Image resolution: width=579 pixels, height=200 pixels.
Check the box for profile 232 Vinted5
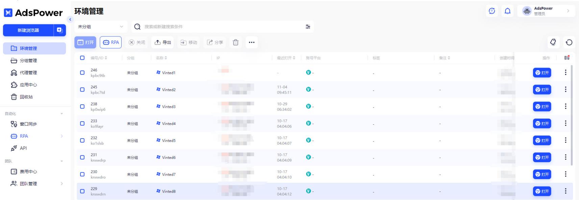(x=82, y=140)
